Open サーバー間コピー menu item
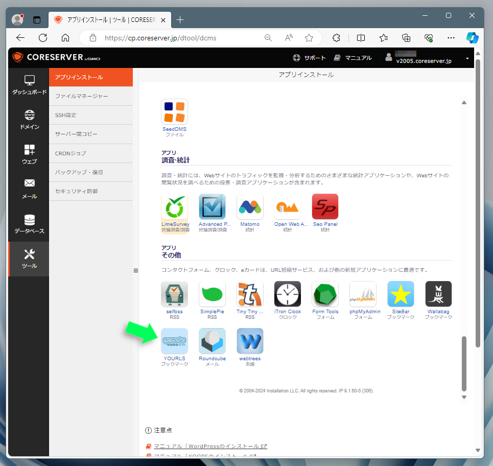Image resolution: width=493 pixels, height=466 pixels. [91, 134]
